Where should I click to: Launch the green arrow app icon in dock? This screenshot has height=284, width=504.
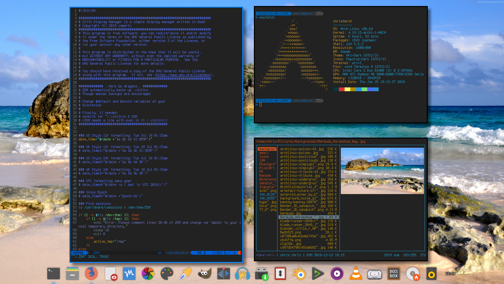pyautogui.click(x=318, y=274)
